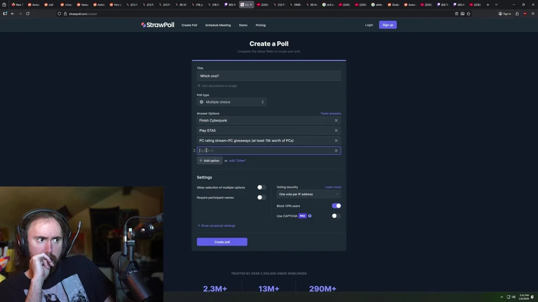Open a new browser tab with plus icon
This screenshot has width=538, height=302.
coord(488,5)
